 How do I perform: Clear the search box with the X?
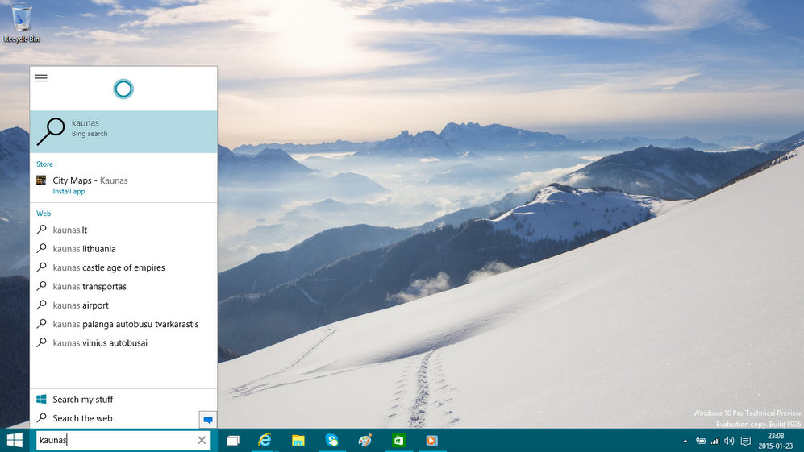point(202,440)
